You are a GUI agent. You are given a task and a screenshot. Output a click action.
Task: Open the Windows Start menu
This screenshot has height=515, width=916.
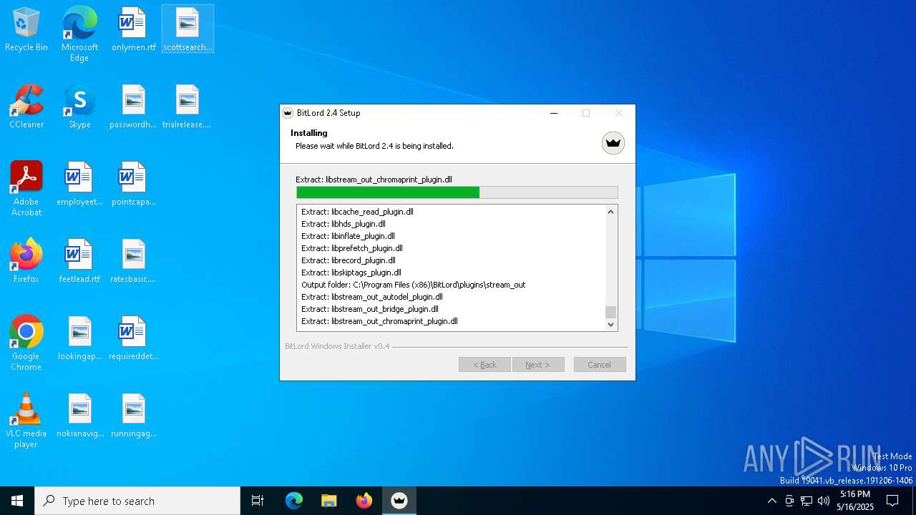(x=17, y=501)
